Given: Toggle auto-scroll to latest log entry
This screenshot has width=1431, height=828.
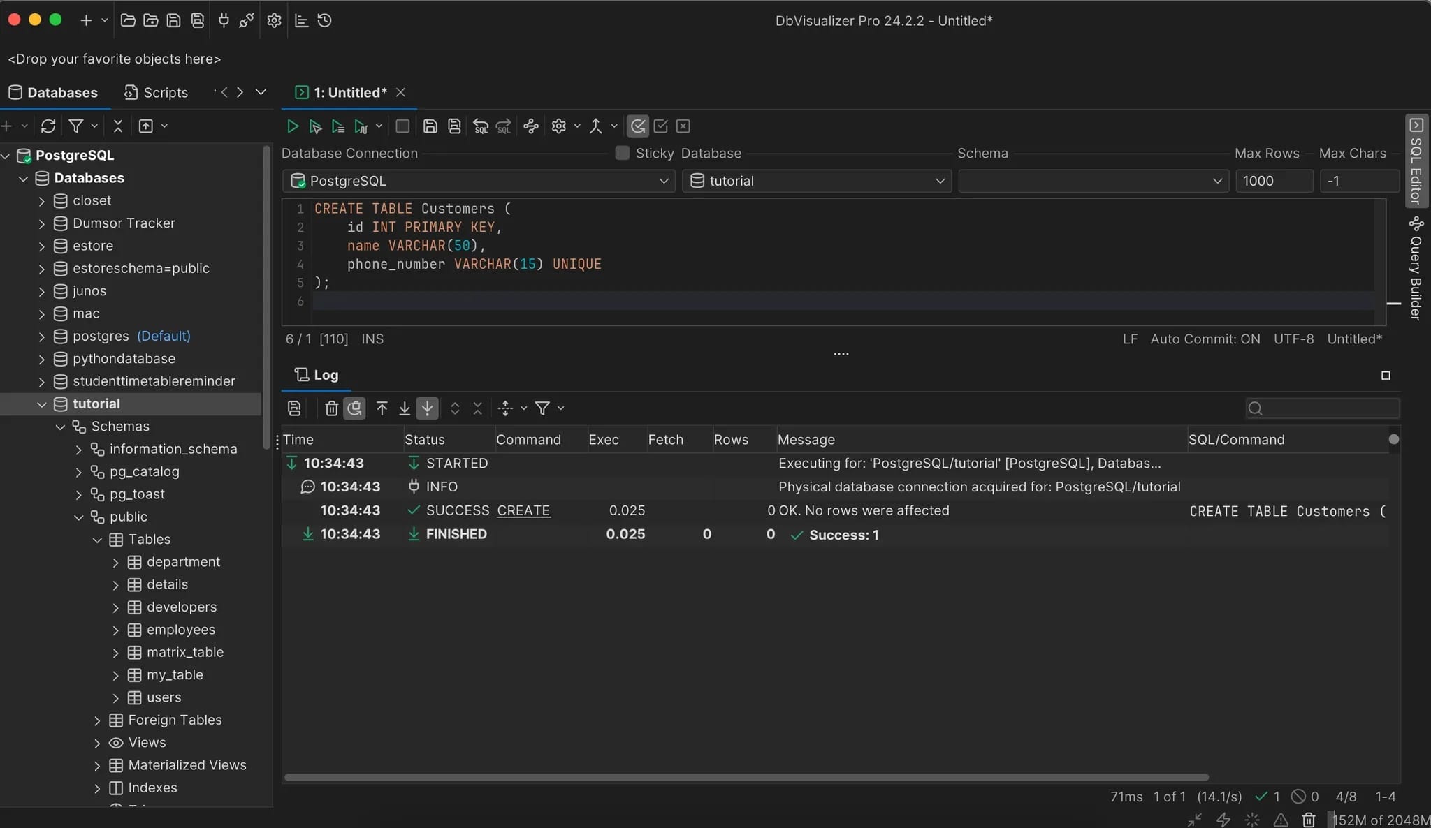Looking at the screenshot, I should (427, 408).
